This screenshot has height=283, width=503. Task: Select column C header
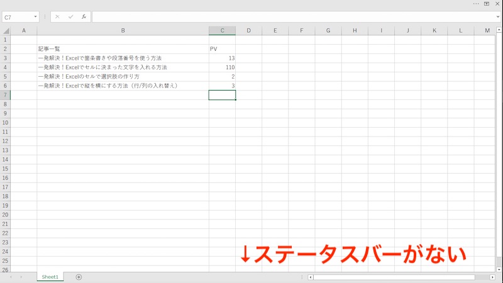[x=222, y=31]
